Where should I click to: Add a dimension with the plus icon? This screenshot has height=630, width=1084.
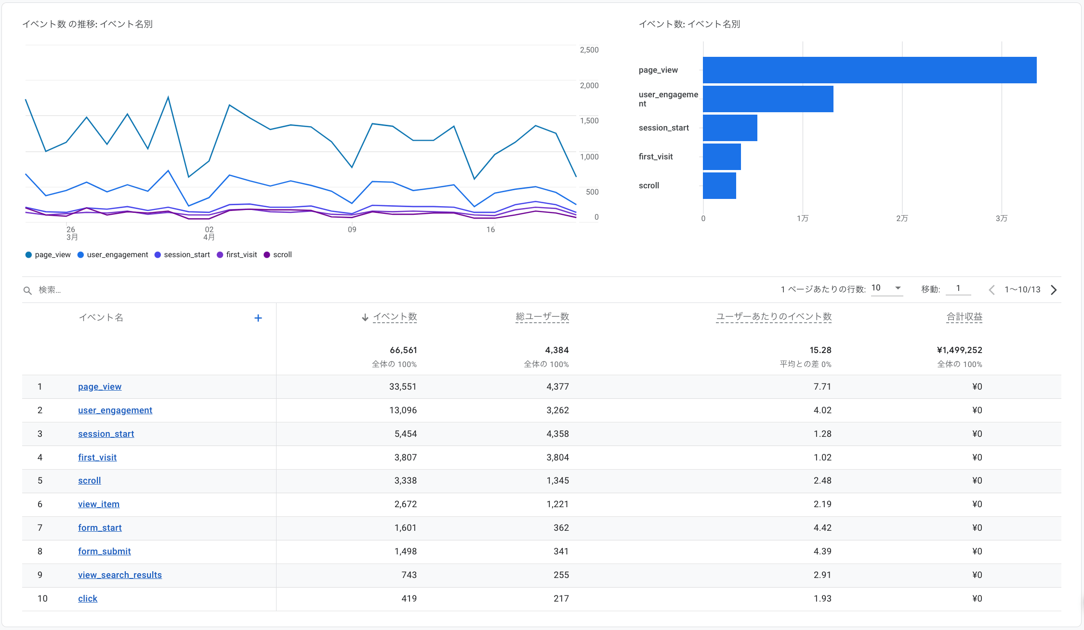point(258,318)
